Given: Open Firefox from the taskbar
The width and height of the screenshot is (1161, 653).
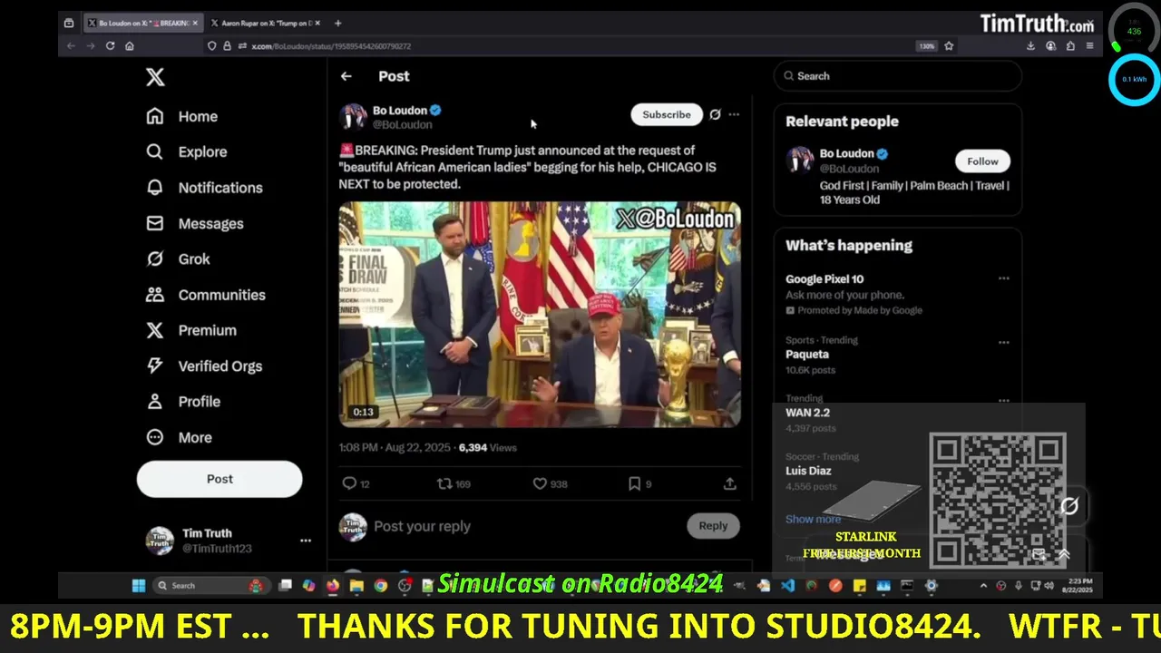Looking at the screenshot, I should pyautogui.click(x=333, y=586).
